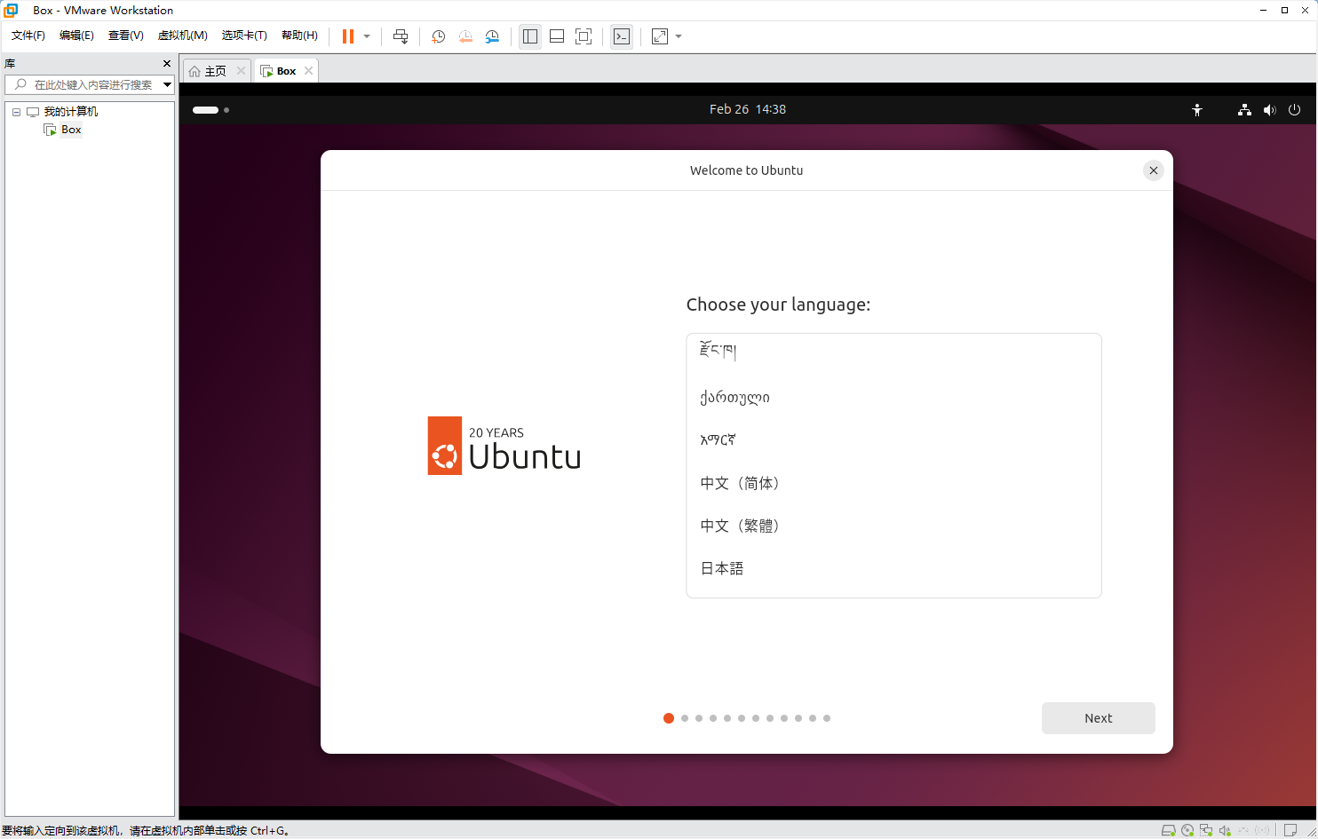Toggle the thumbnail bar view
1318x839 pixels.
(x=557, y=36)
